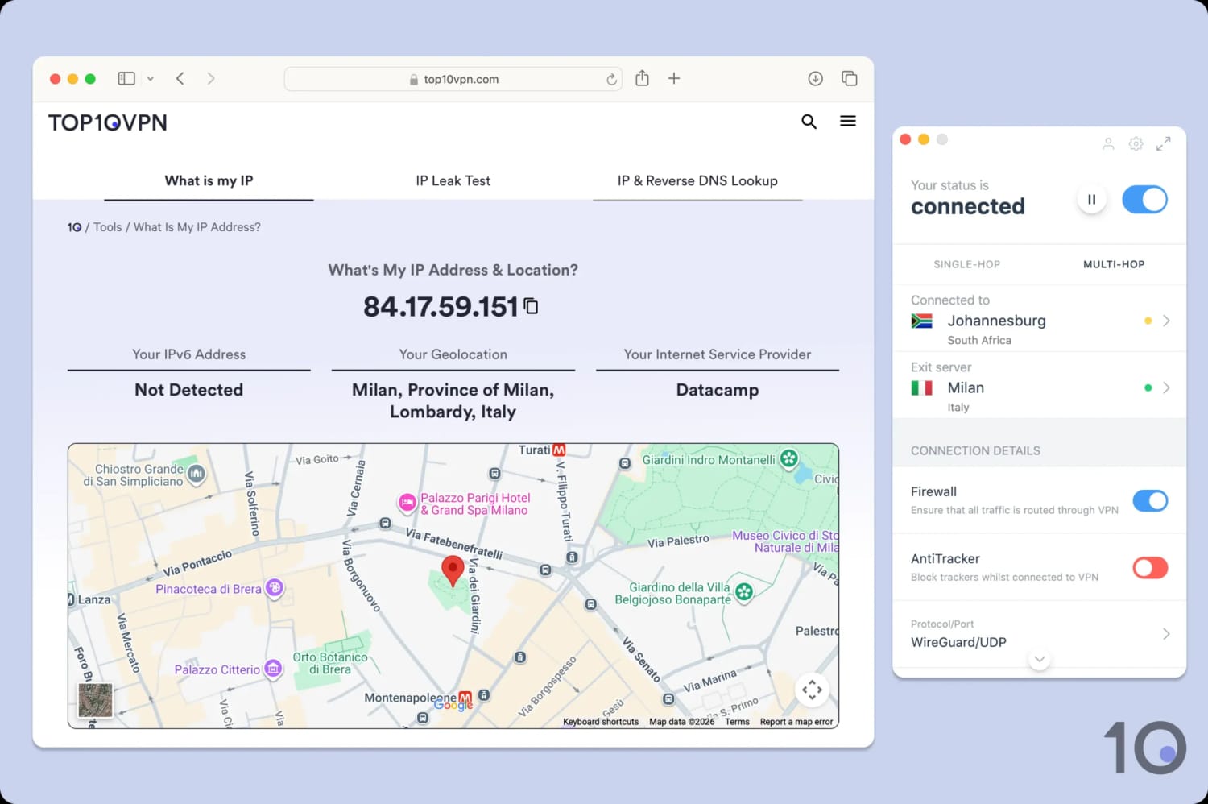Click the Italy flag icon
The height and width of the screenshot is (804, 1208).
click(921, 387)
